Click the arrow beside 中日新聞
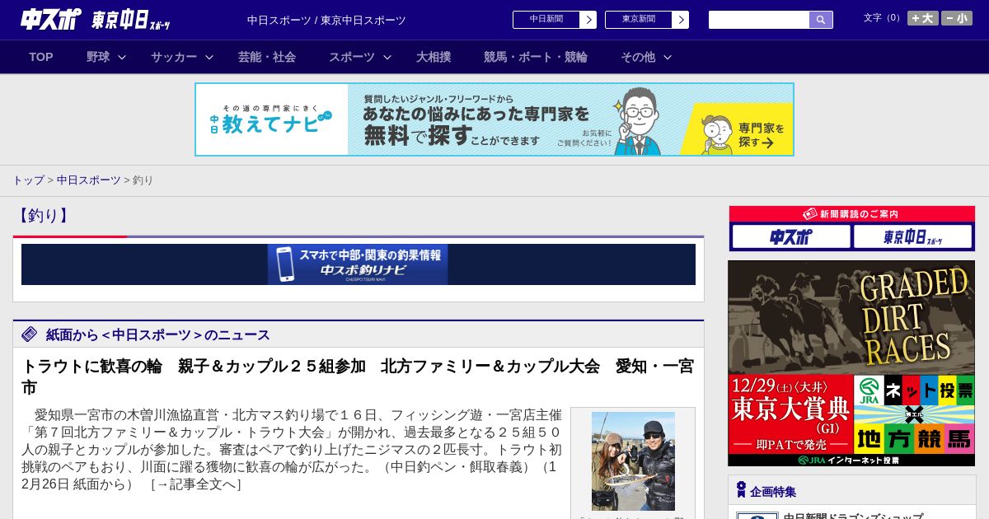This screenshot has height=519, width=989. pos(588,20)
